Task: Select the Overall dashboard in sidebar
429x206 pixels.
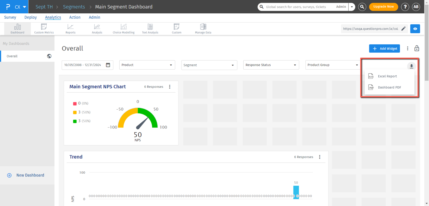Action: [x=27, y=56]
